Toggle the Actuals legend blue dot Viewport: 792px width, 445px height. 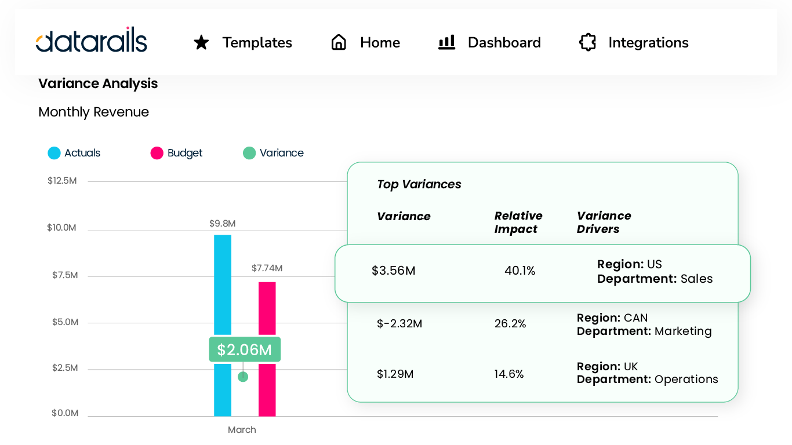click(54, 153)
